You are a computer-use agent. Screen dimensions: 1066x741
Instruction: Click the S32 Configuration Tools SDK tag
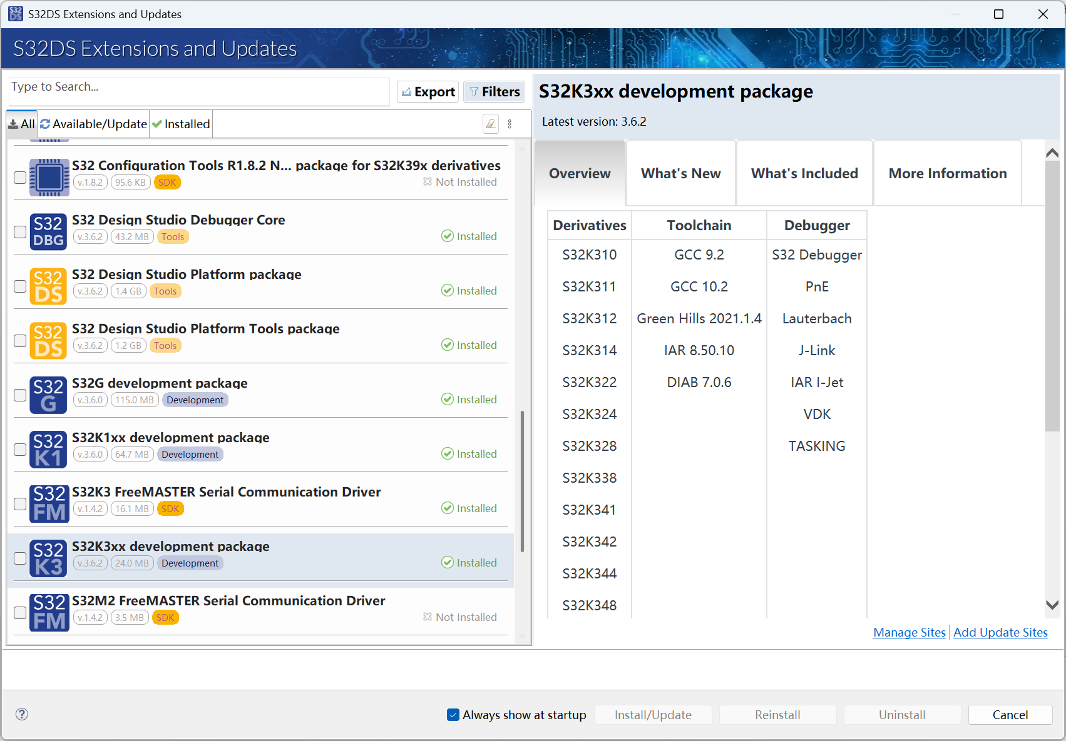(x=167, y=183)
